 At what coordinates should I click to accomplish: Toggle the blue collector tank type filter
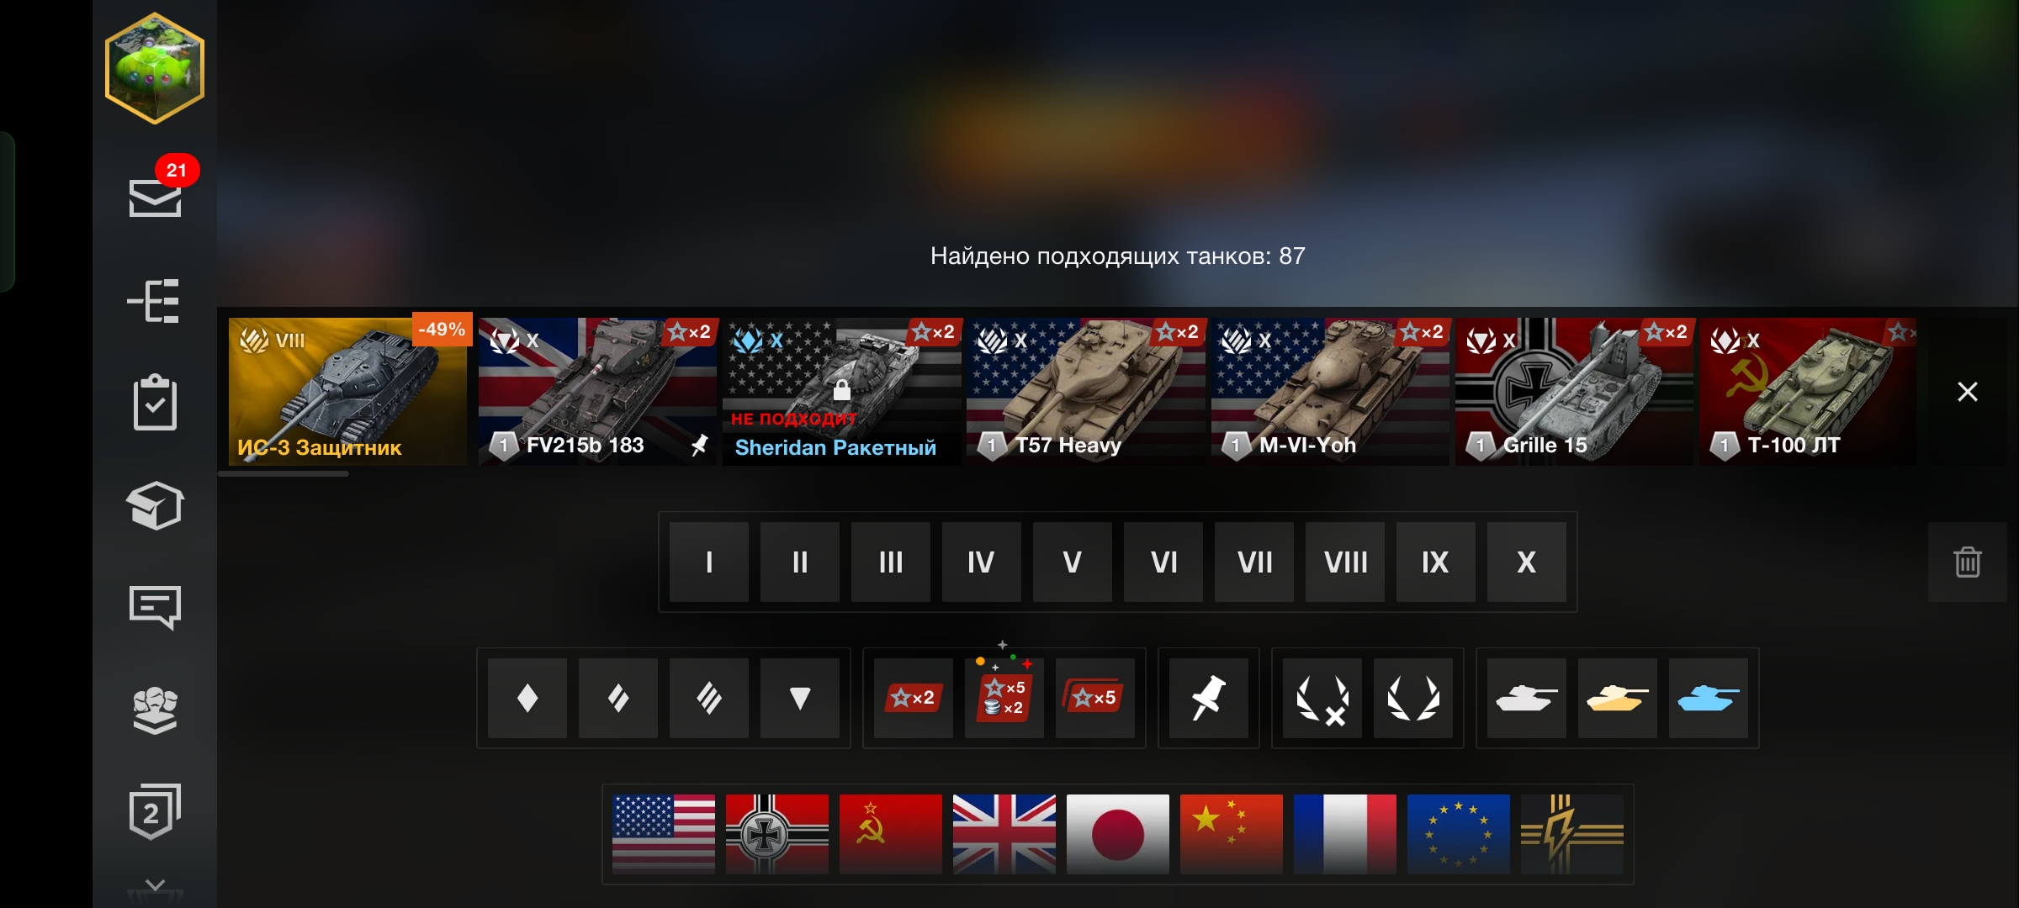pyautogui.click(x=1709, y=698)
